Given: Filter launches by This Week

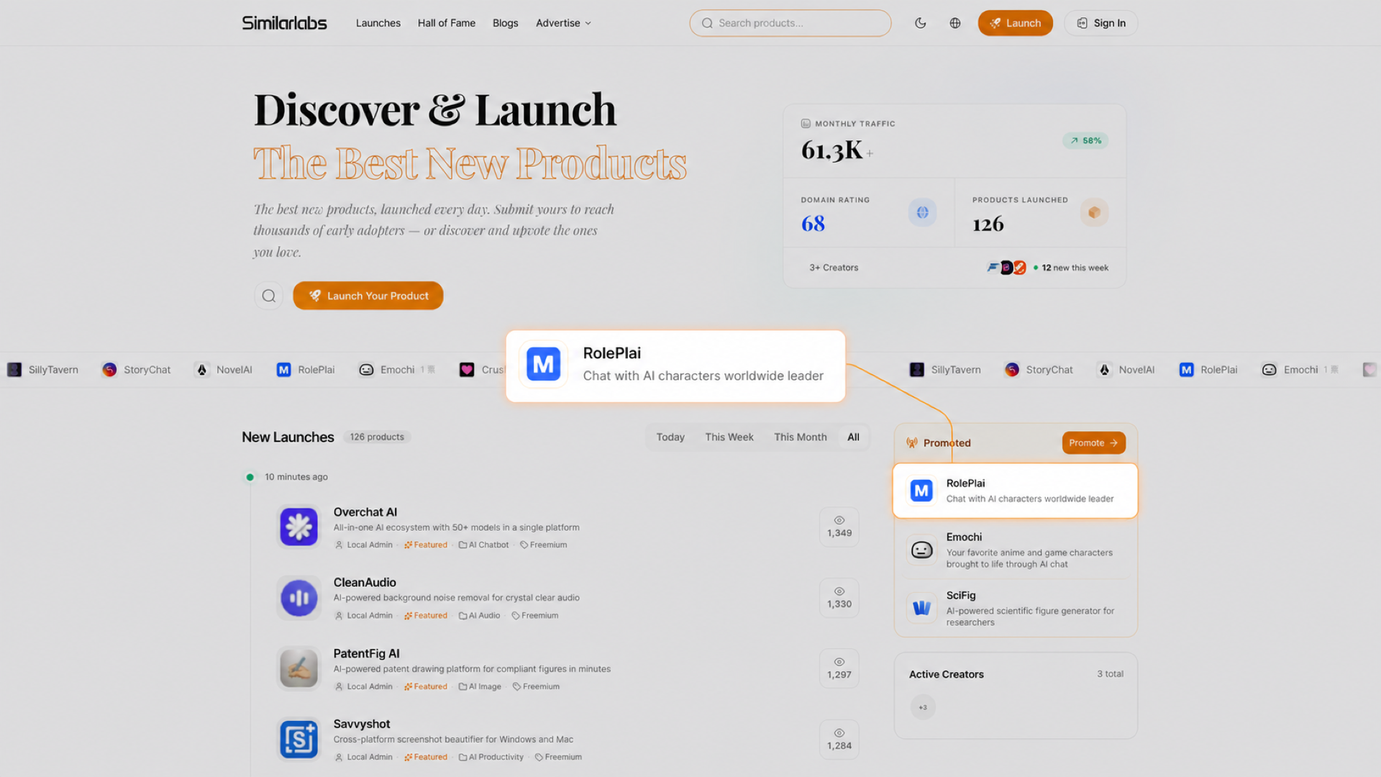Looking at the screenshot, I should (729, 437).
